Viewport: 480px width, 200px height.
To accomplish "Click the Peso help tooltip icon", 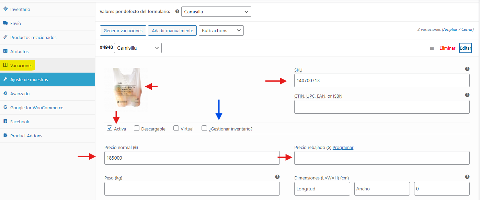I will point(277,177).
